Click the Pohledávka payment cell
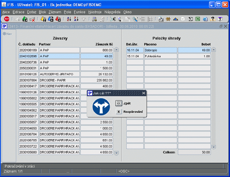230x177 pixels. pyautogui.click(x=160, y=56)
